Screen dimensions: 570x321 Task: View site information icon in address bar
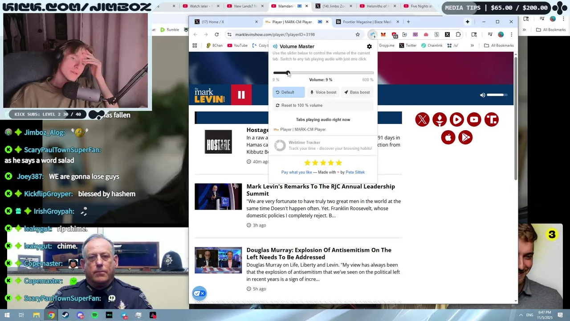229,34
